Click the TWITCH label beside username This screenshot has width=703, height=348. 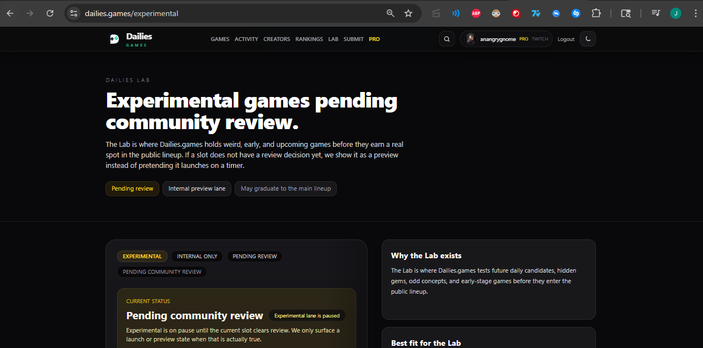[540, 39]
